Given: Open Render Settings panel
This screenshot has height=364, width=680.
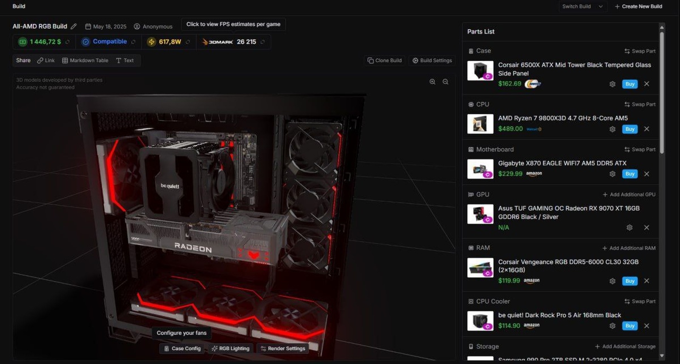Looking at the screenshot, I should coord(283,349).
